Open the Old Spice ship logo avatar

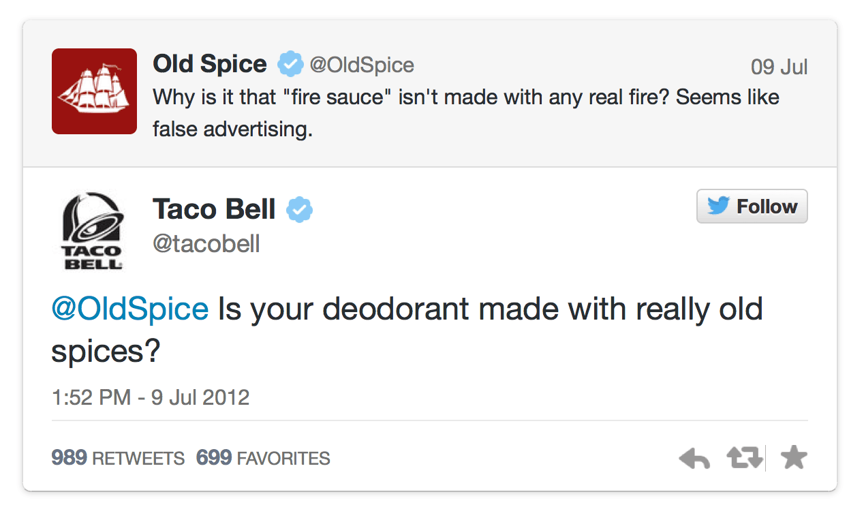click(94, 91)
